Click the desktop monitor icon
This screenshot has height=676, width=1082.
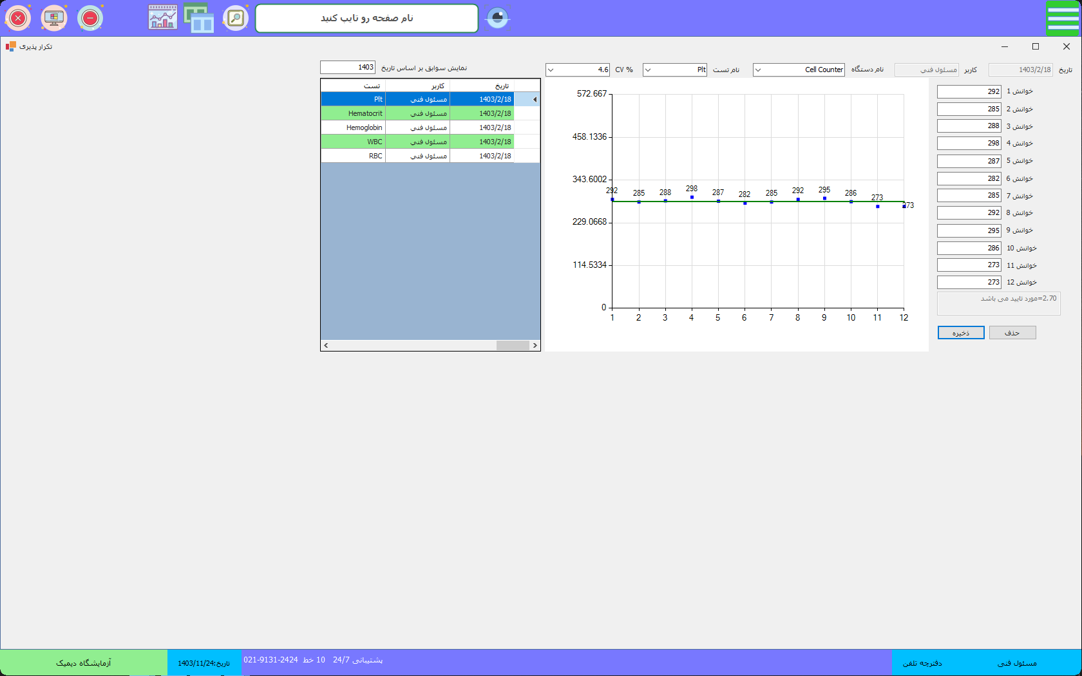tap(54, 19)
